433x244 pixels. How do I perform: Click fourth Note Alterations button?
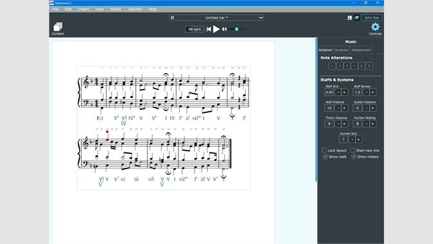[354, 66]
